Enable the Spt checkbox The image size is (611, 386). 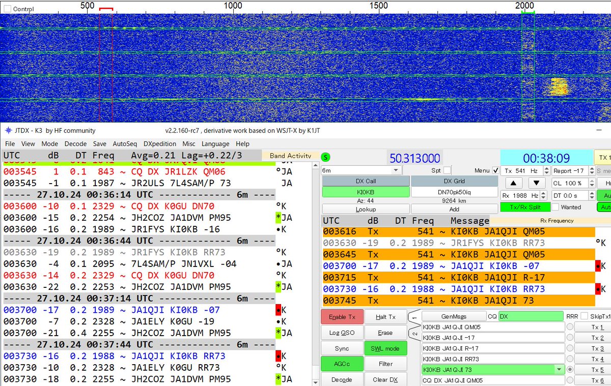click(447, 170)
